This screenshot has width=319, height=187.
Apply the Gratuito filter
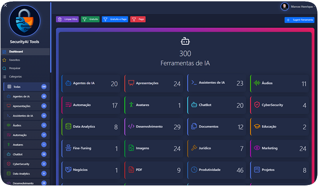(x=90, y=19)
